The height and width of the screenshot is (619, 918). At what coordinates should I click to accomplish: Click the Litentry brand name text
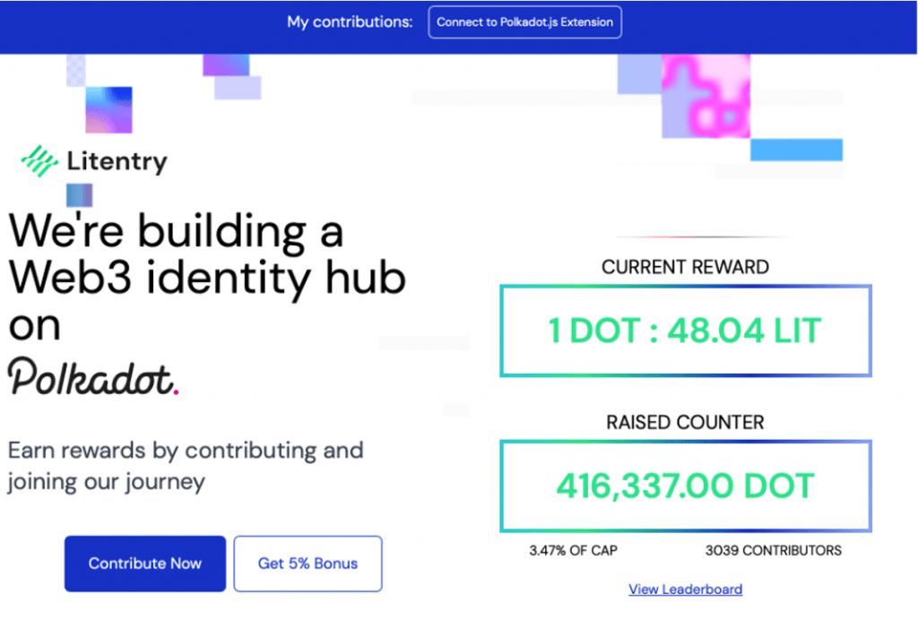tap(117, 162)
